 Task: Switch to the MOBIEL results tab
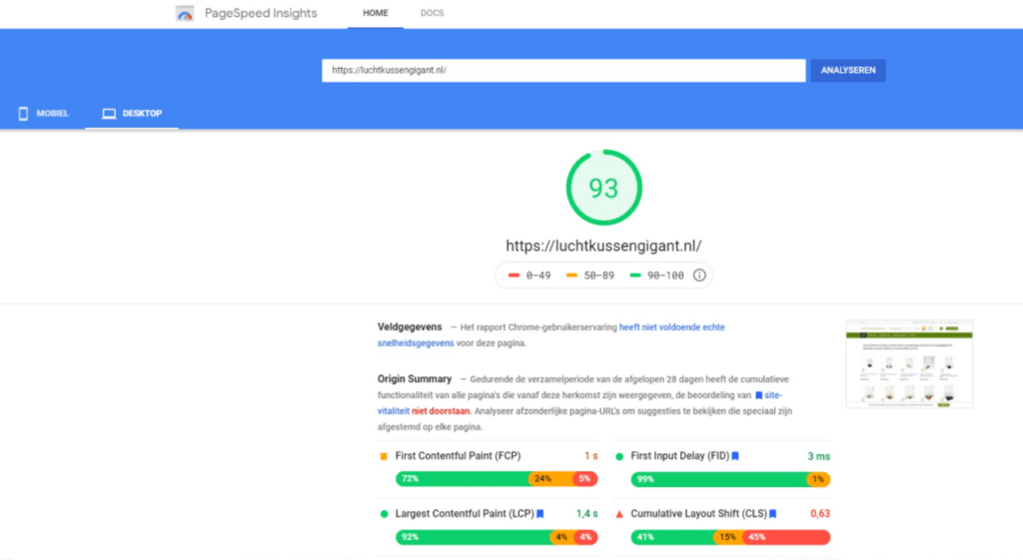(x=43, y=114)
